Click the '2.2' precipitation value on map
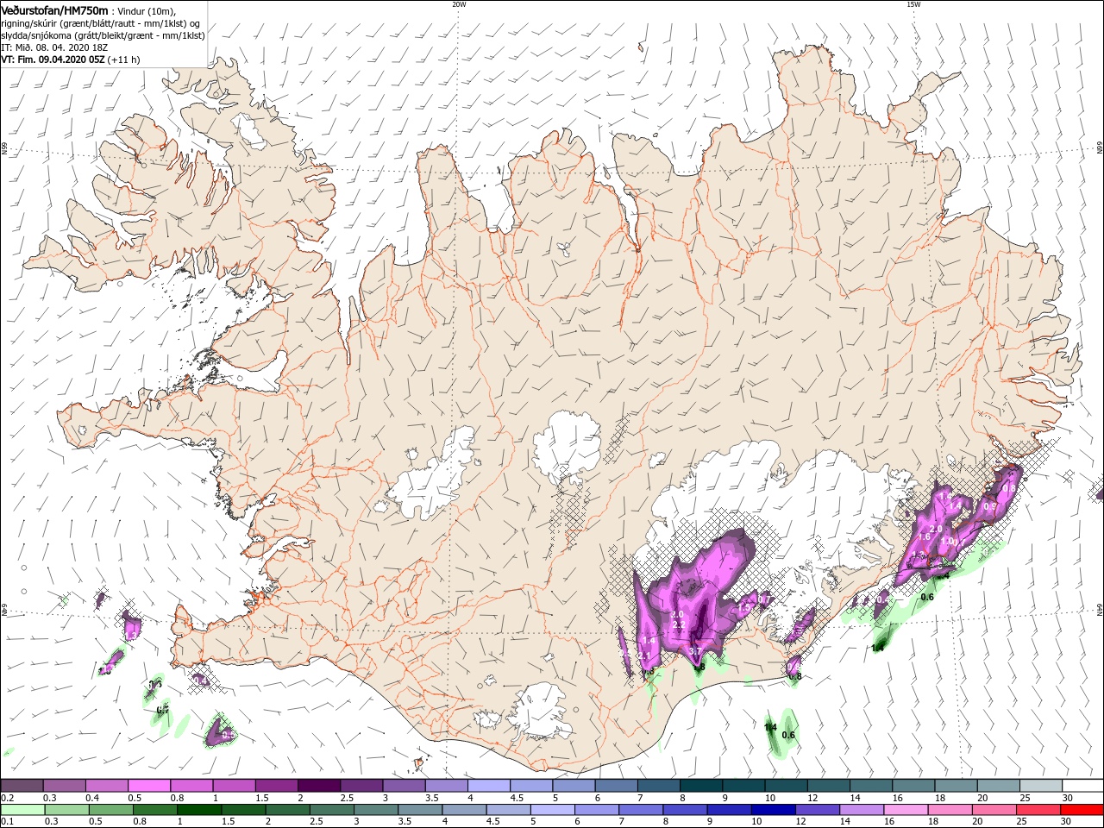Screen dimensions: 1104x828 (678, 625)
